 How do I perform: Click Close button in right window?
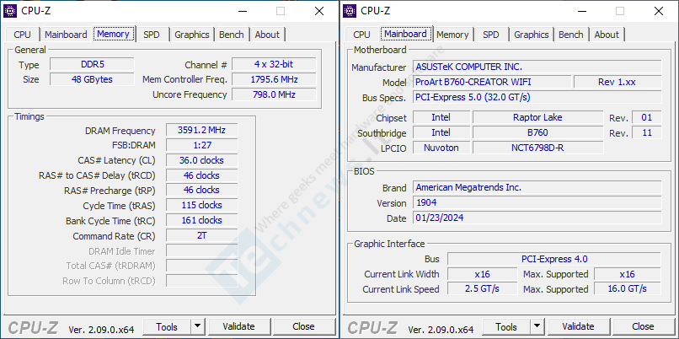pos(643,326)
